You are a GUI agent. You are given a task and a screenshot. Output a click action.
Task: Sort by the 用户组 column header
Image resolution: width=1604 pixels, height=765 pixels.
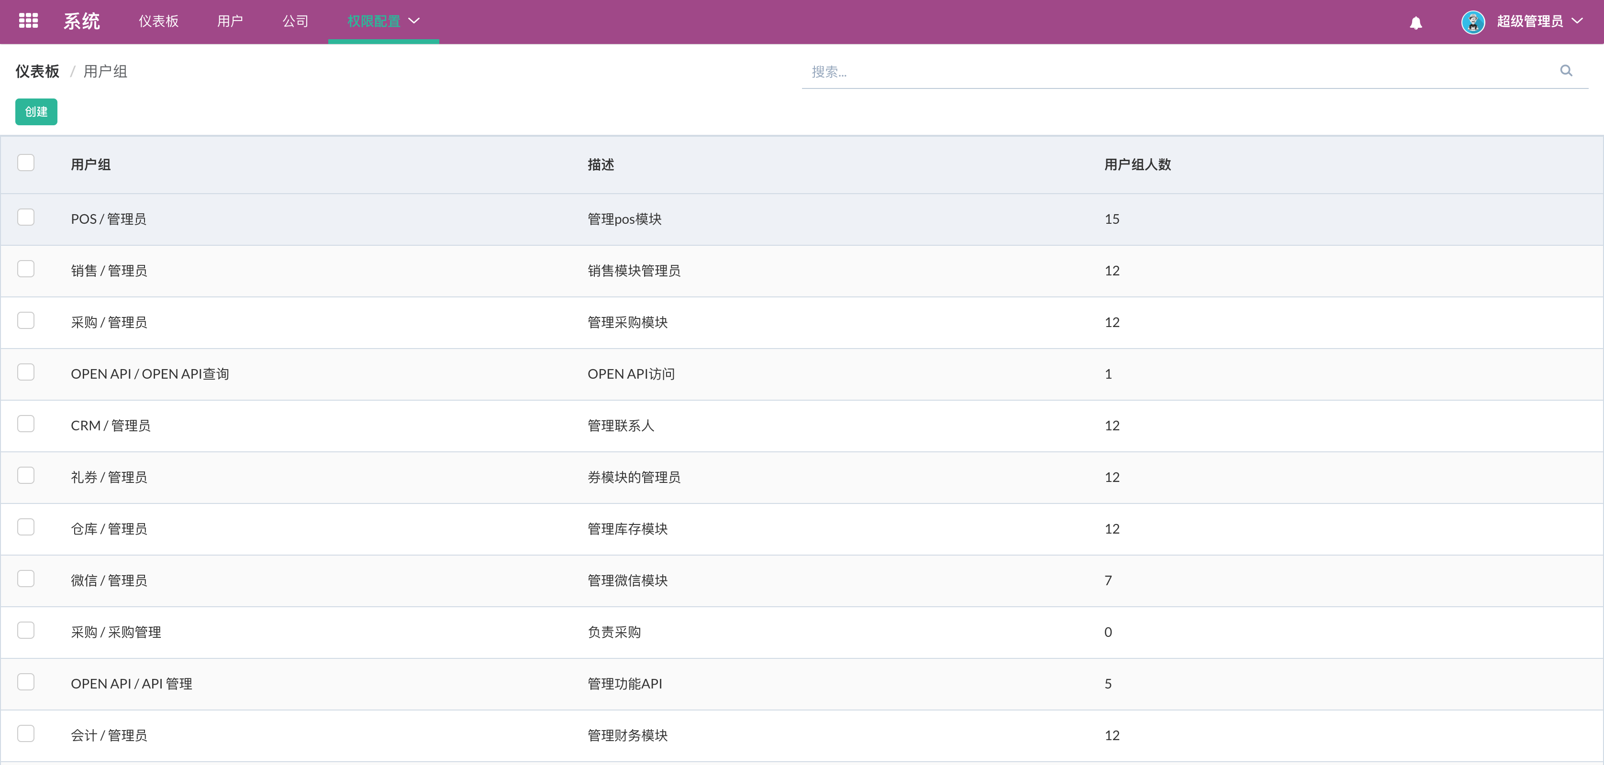(x=91, y=165)
